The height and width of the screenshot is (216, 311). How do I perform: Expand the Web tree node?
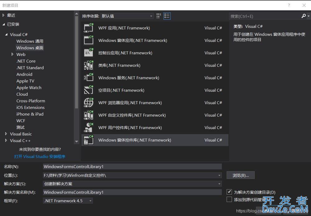(12, 54)
